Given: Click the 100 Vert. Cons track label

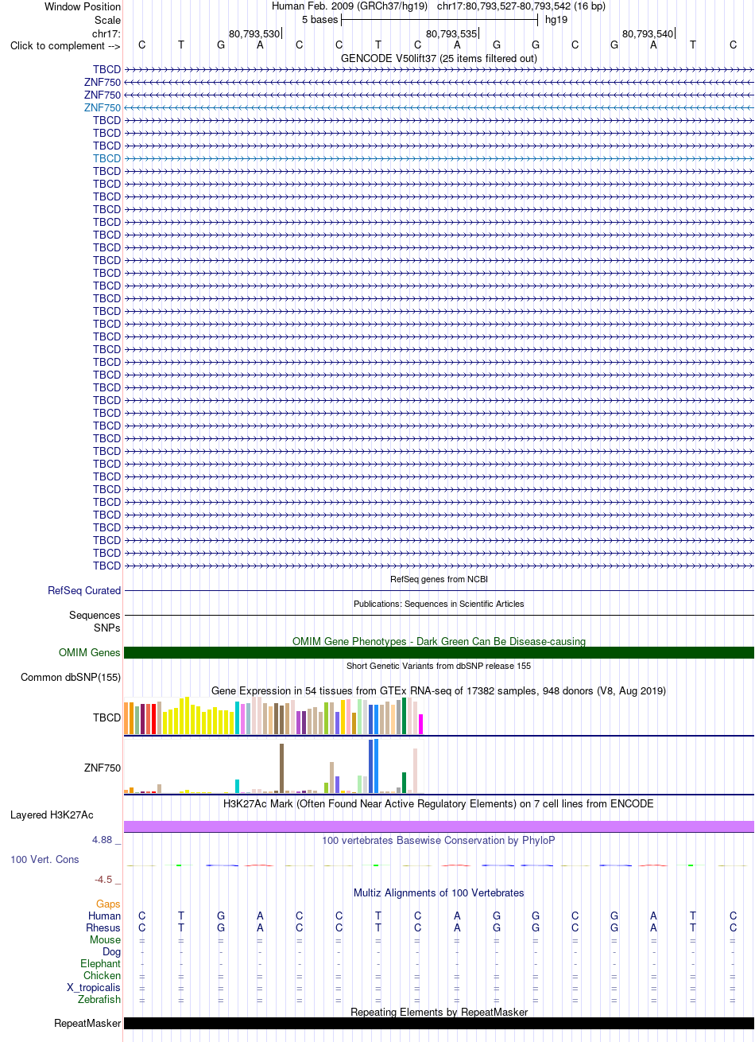Looking at the screenshot, I should [x=45, y=860].
